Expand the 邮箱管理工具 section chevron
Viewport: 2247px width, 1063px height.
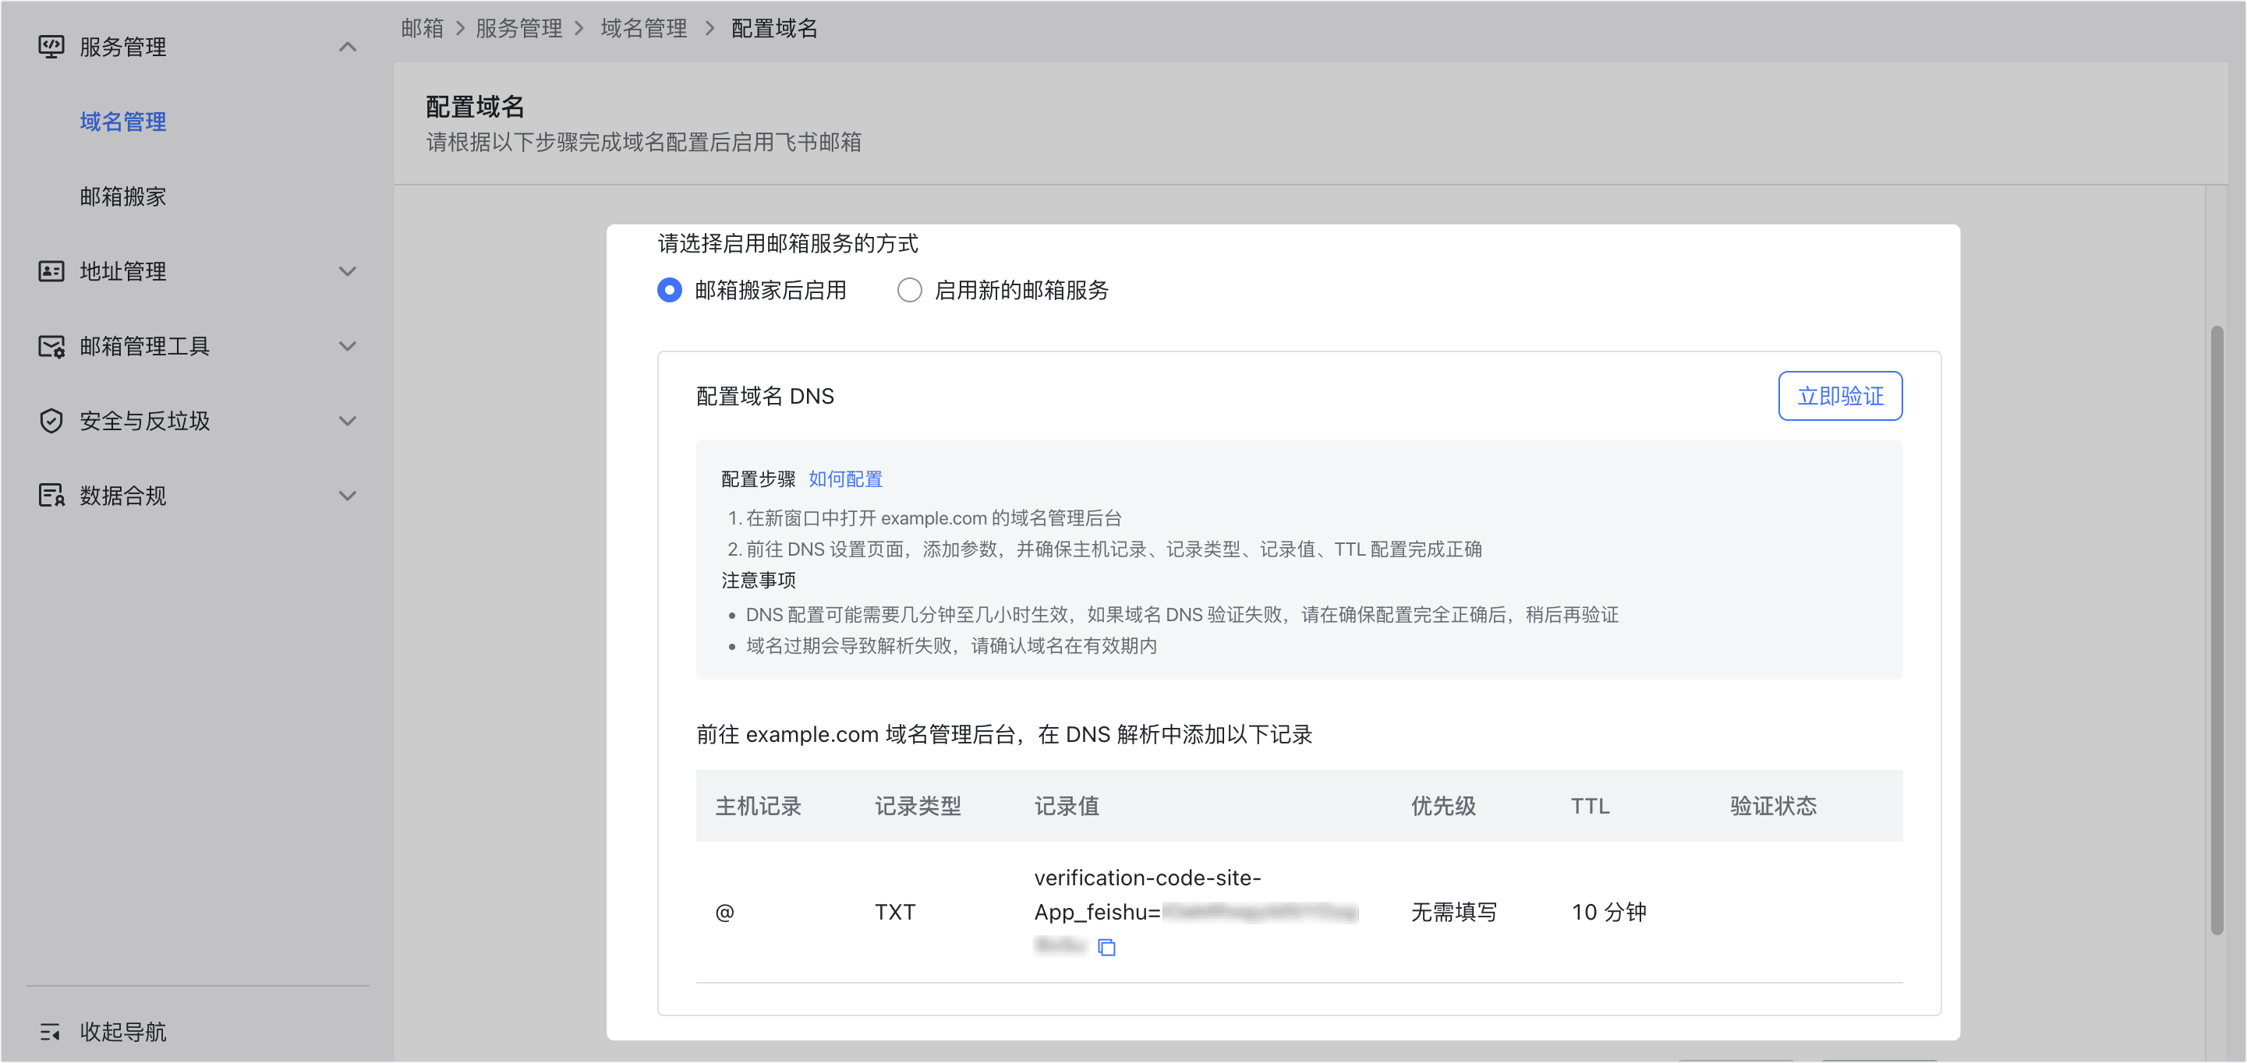347,346
